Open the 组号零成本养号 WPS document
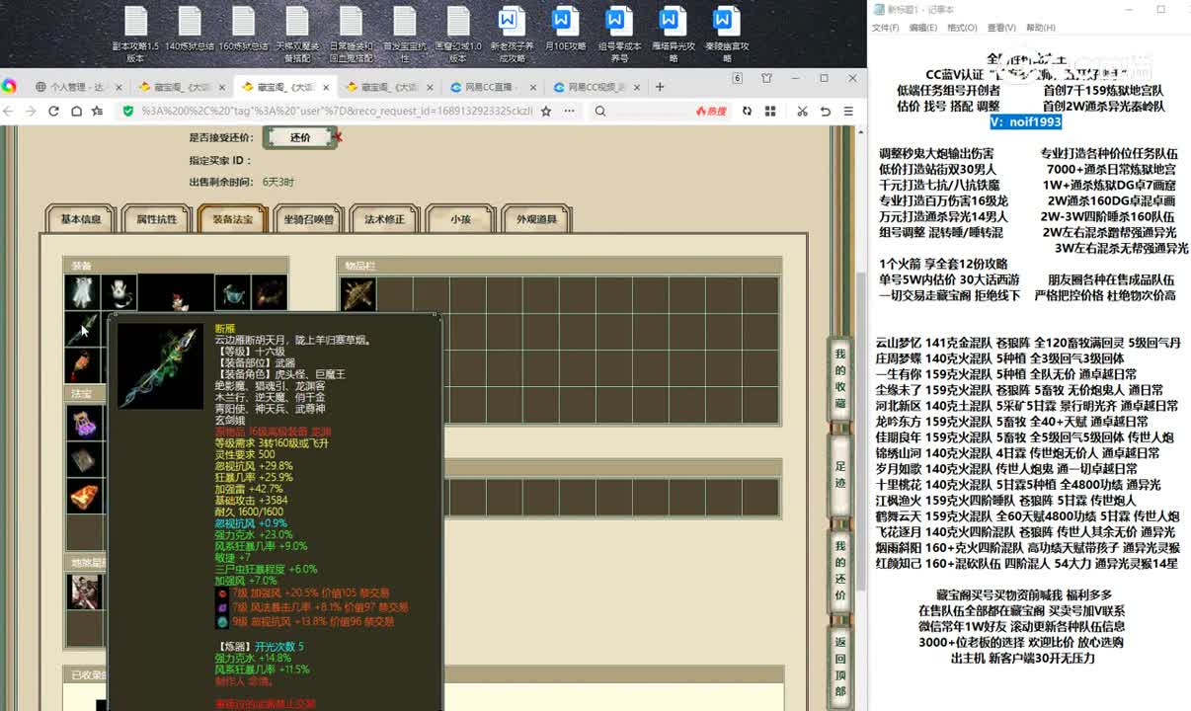 tap(619, 34)
